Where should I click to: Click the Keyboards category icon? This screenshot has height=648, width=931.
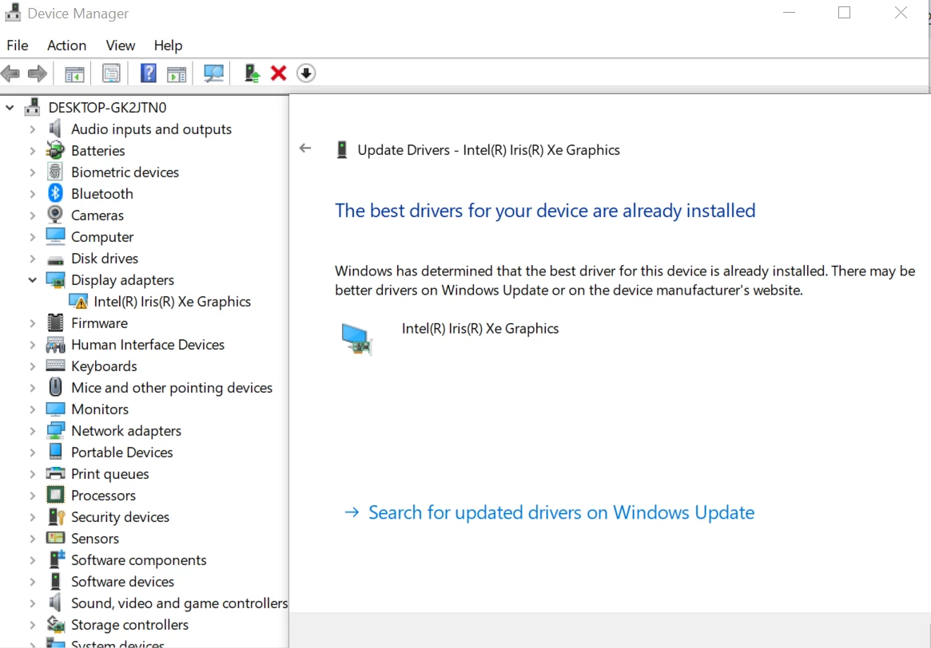click(x=55, y=365)
